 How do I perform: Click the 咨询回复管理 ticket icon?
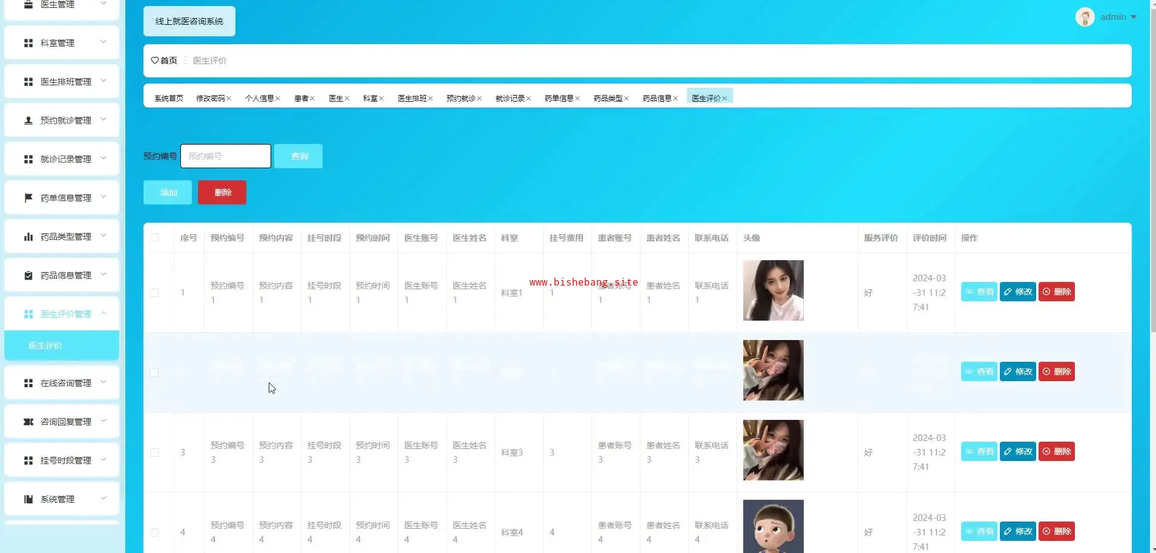click(28, 422)
